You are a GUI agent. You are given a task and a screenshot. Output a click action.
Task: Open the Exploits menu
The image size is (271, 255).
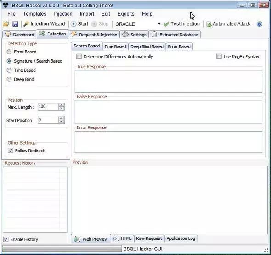126,14
